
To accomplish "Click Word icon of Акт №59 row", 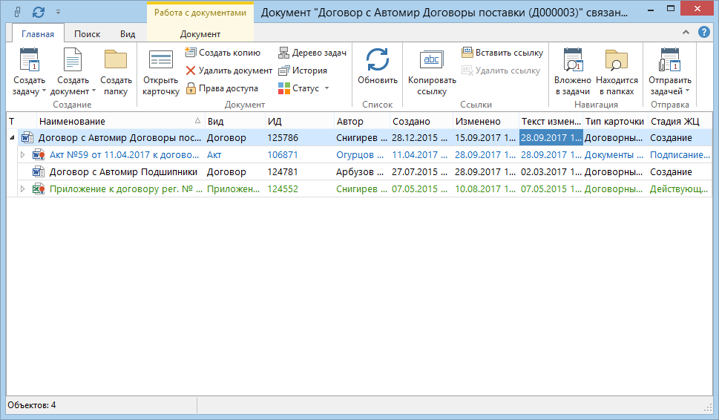I will [x=38, y=155].
